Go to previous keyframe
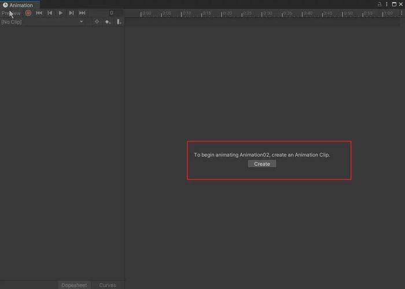This screenshot has height=289, width=405. 50,13
